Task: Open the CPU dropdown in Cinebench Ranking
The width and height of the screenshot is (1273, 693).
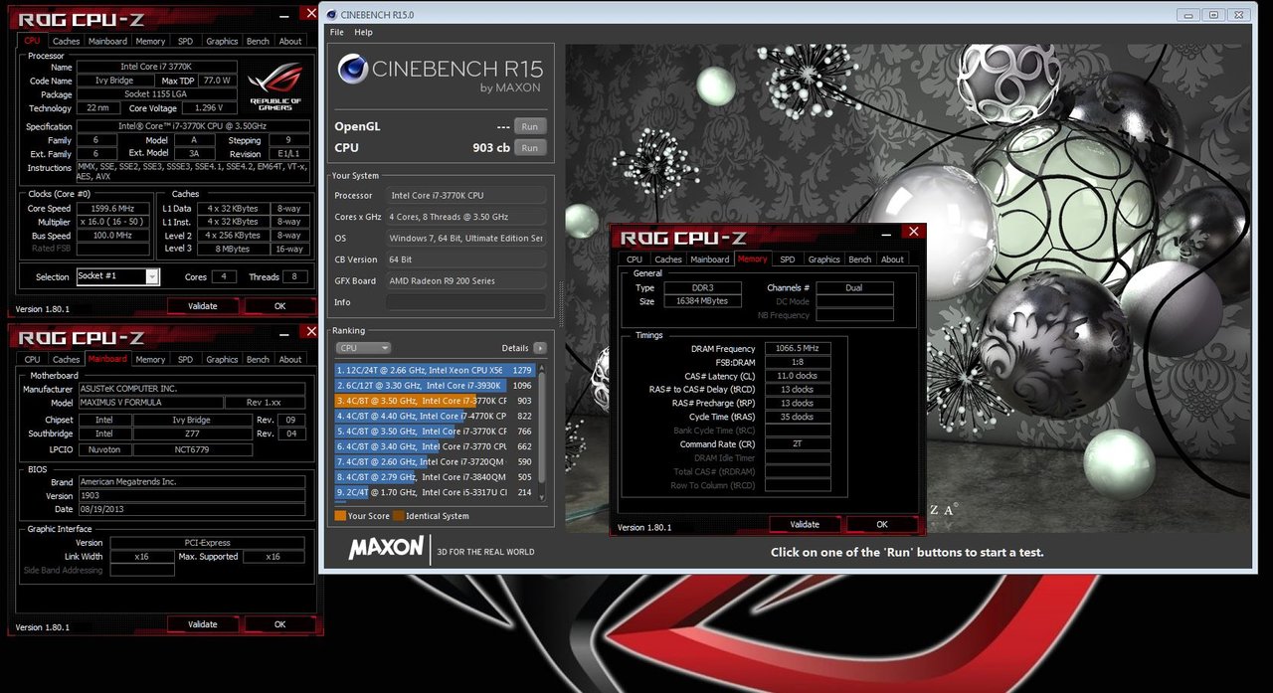Action: tap(363, 348)
